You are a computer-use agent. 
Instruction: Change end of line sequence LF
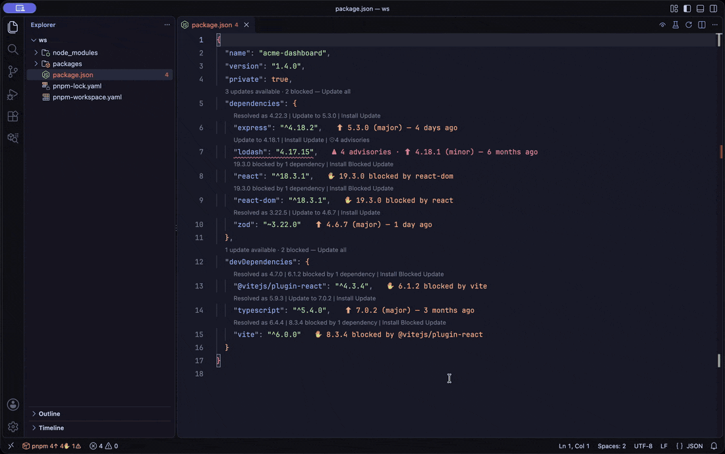[x=664, y=446]
